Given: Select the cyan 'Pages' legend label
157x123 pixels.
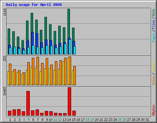Looking at the screenshot, I should [154, 38].
